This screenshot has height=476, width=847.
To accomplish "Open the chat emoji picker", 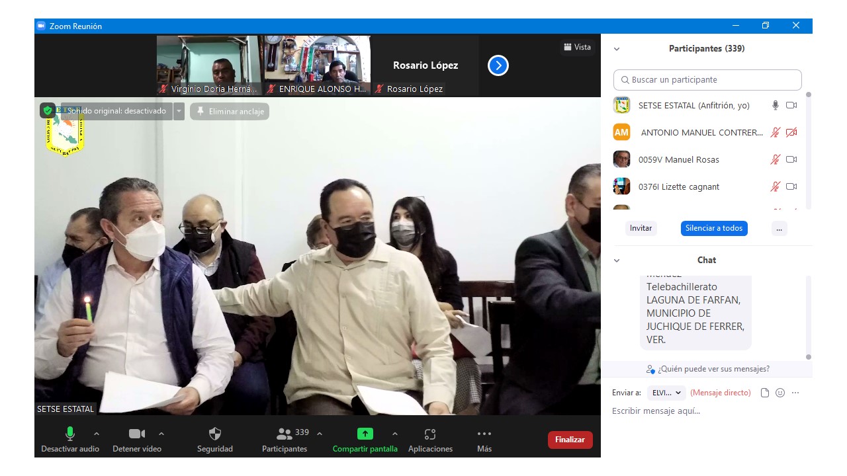I will click(x=780, y=393).
